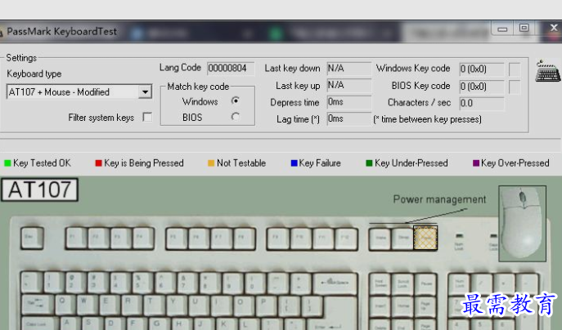The image size is (562, 330).
Task: Click the Depress time 0ms field
Action: point(349,102)
